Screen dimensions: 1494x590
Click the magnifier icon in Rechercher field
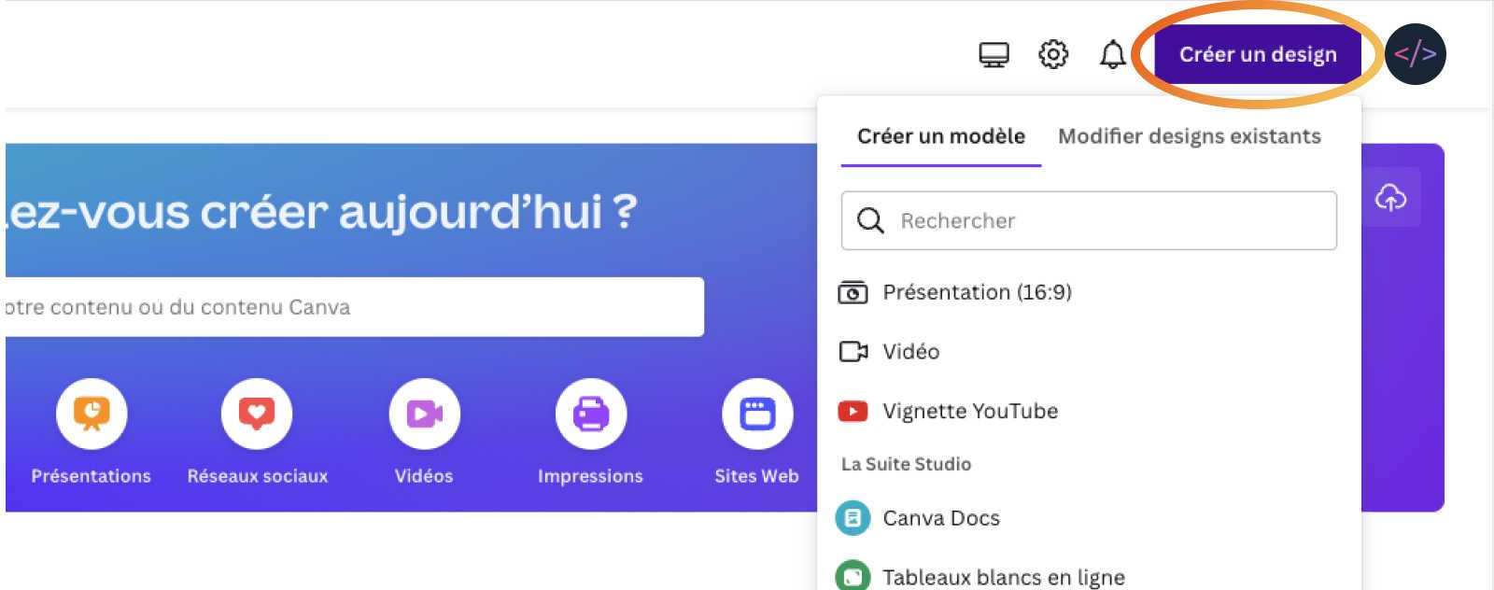tap(870, 220)
